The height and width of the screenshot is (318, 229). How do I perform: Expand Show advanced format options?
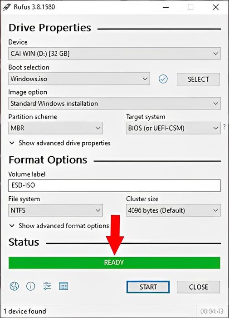pyautogui.click(x=59, y=226)
